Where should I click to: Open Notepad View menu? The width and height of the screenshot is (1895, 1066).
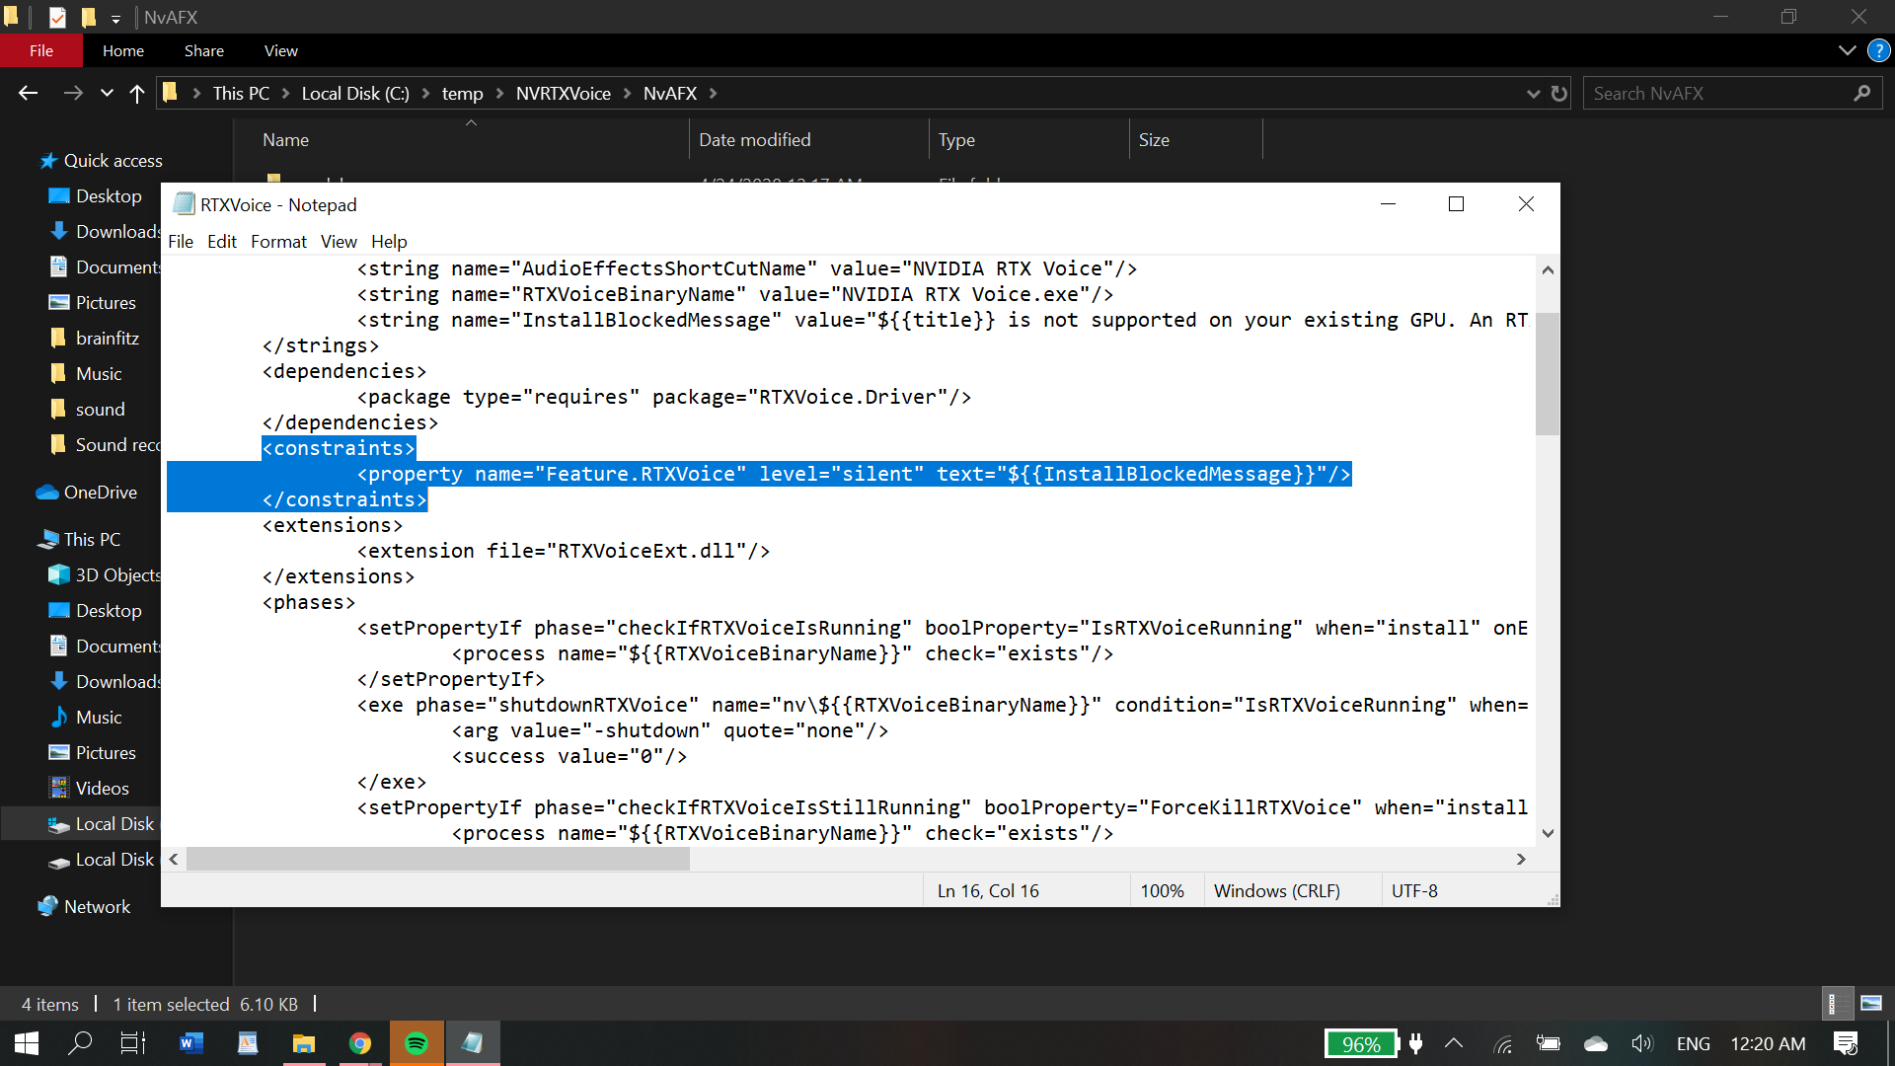[339, 242]
